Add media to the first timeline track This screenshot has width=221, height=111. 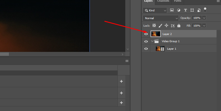pyautogui.click(x=121, y=81)
